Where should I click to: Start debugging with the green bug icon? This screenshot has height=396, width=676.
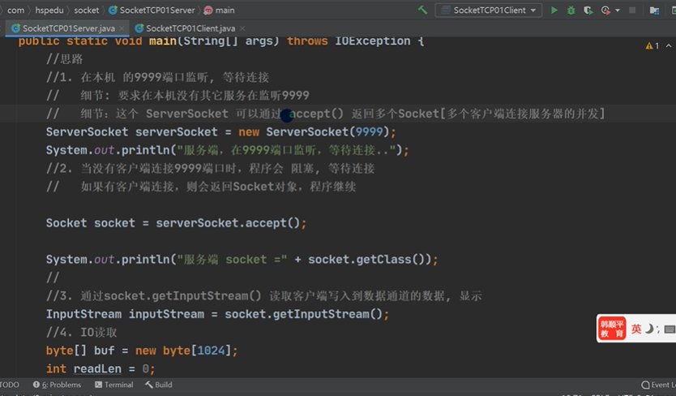click(x=571, y=10)
